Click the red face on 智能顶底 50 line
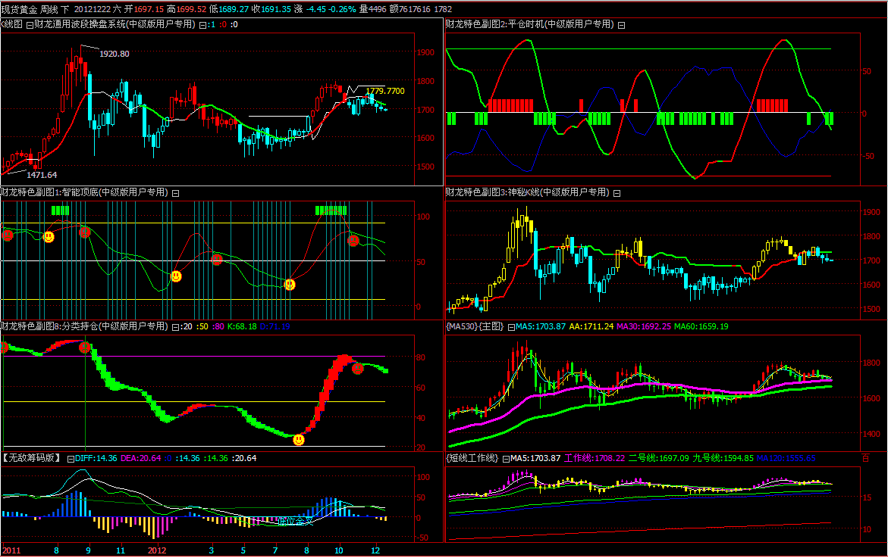 point(217,260)
